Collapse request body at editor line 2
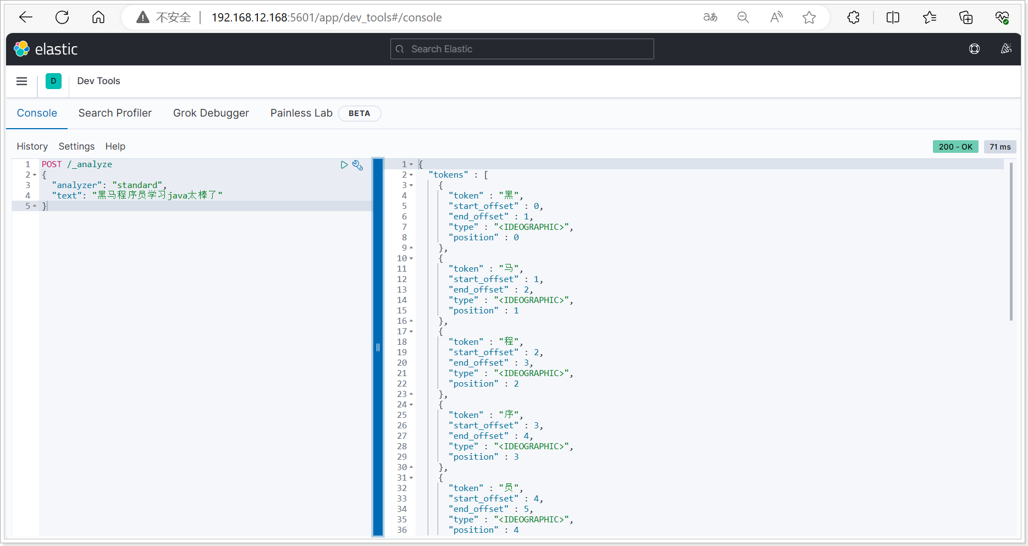This screenshot has height=546, width=1028. [35, 175]
